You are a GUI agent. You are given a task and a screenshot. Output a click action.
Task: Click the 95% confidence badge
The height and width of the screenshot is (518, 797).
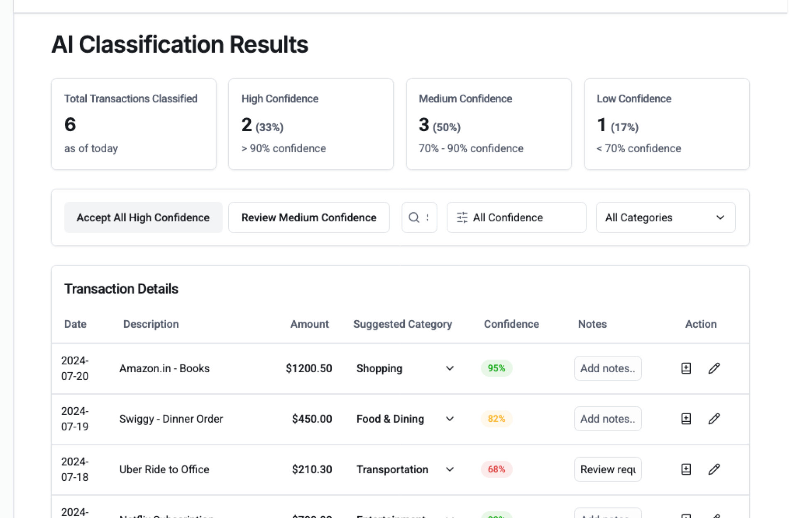pyautogui.click(x=496, y=368)
